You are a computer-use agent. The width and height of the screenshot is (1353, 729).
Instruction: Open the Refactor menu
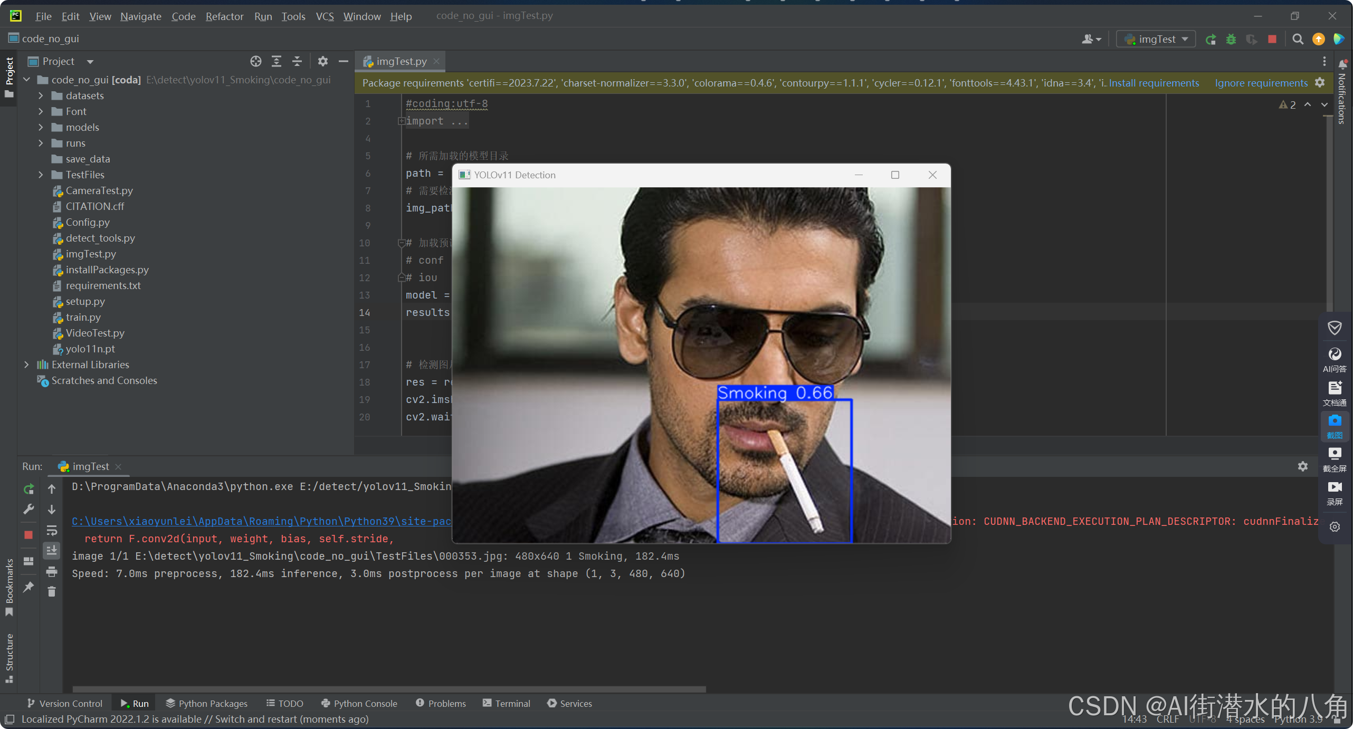pos(224,16)
